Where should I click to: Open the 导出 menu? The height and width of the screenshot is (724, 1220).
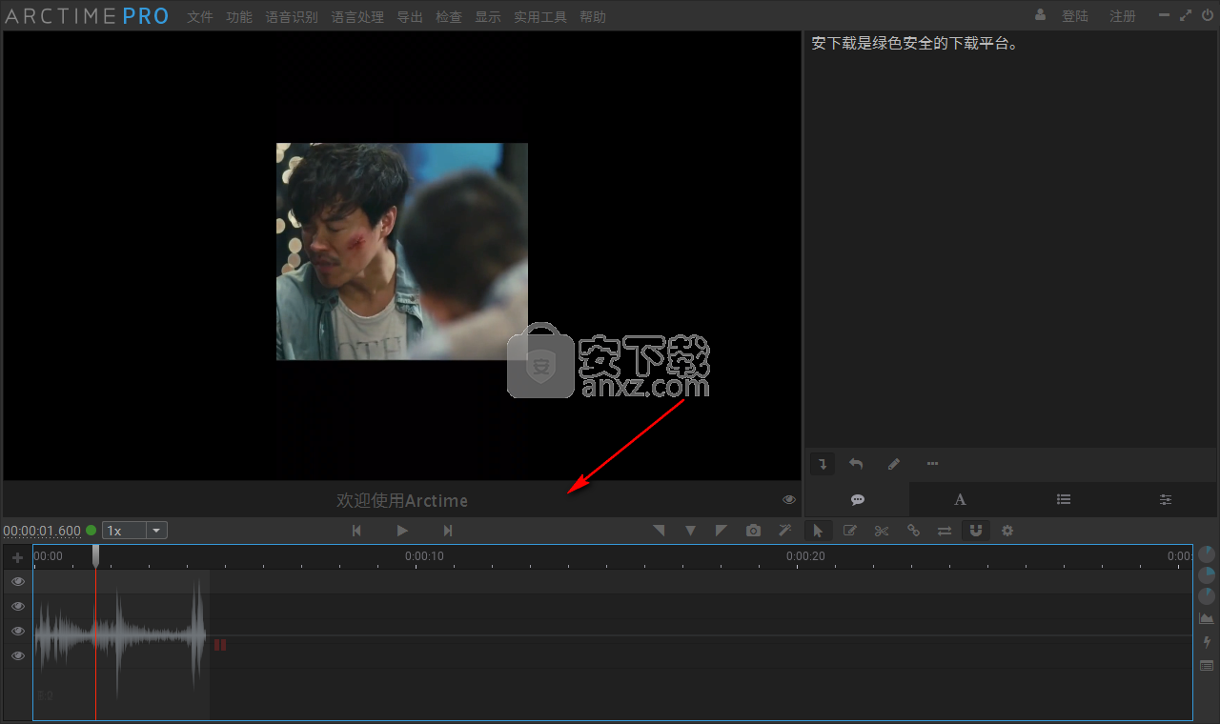tap(410, 17)
